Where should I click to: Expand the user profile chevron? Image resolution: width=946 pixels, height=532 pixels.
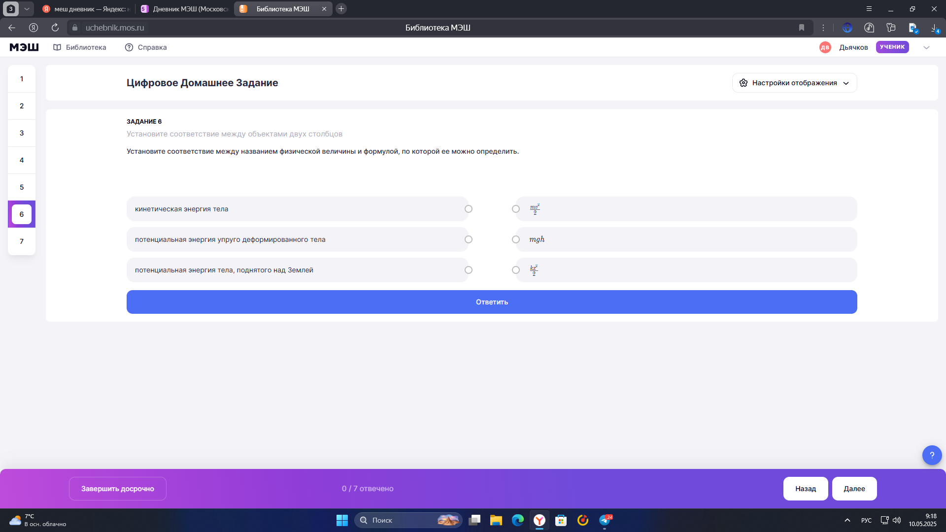tap(926, 47)
